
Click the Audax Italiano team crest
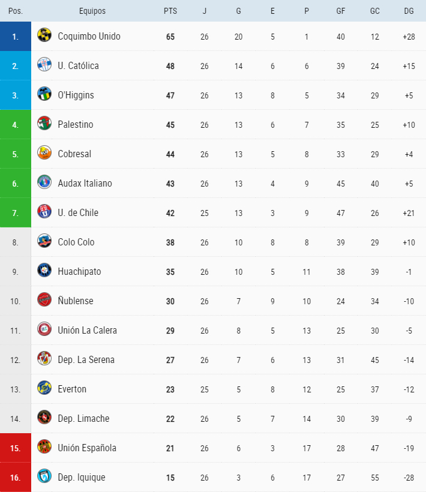[44, 182]
